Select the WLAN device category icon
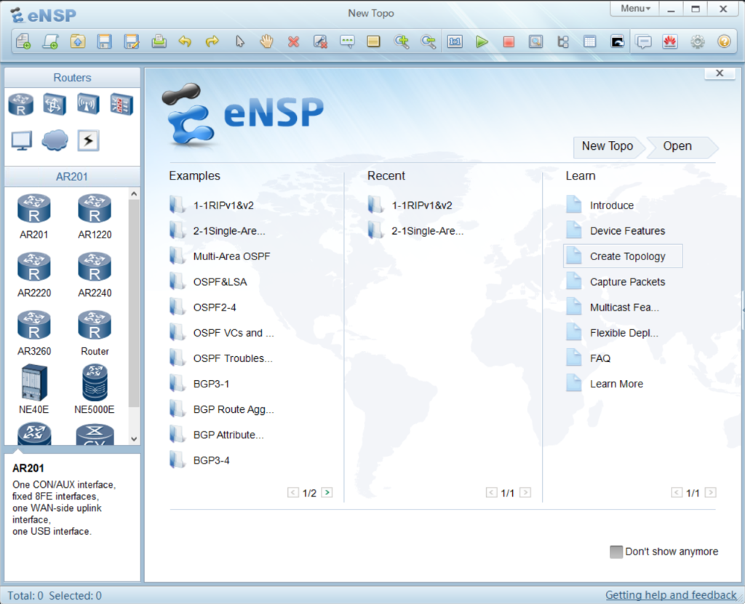Screen dimensions: 745x604 pyautogui.click(x=88, y=105)
